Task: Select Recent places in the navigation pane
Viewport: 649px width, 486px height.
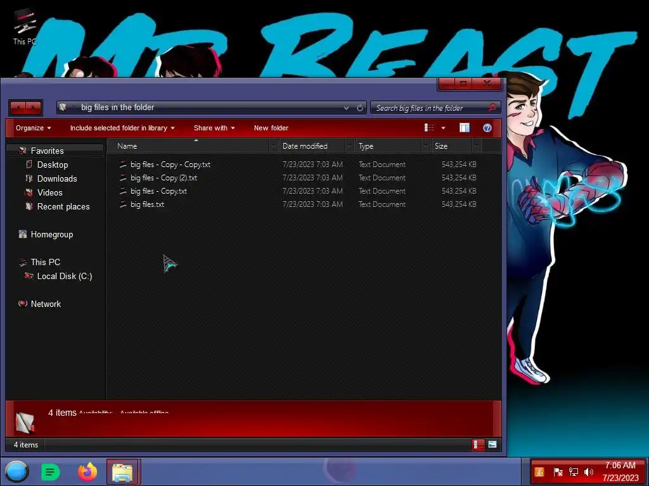Action: (63, 207)
